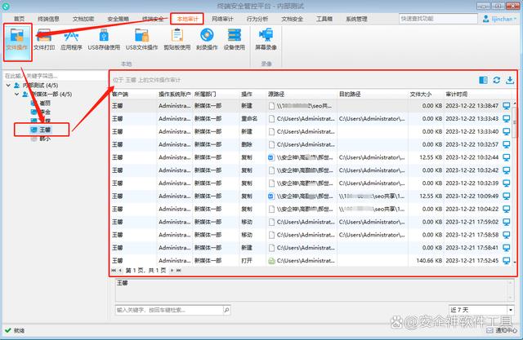The height and width of the screenshot is (340, 523).
Task: Click 12.55 KB in the 10:32:44 row
Action: pos(431,157)
